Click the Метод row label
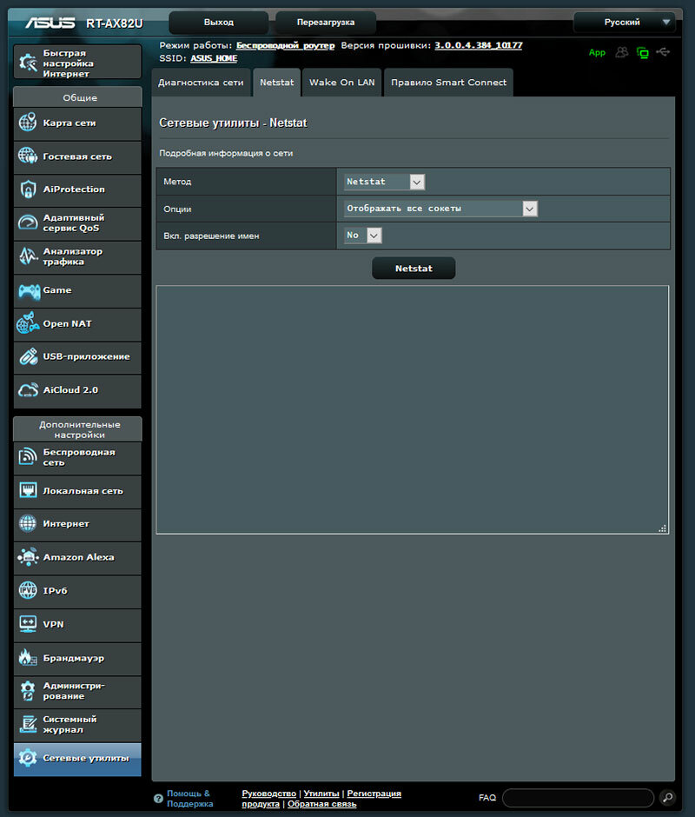 pyautogui.click(x=177, y=182)
